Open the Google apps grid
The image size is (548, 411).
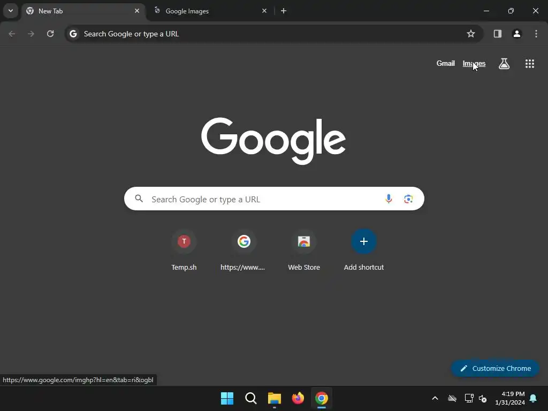[529, 64]
